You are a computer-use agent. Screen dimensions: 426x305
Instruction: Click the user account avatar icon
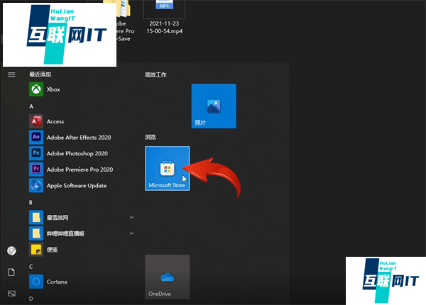click(11, 250)
